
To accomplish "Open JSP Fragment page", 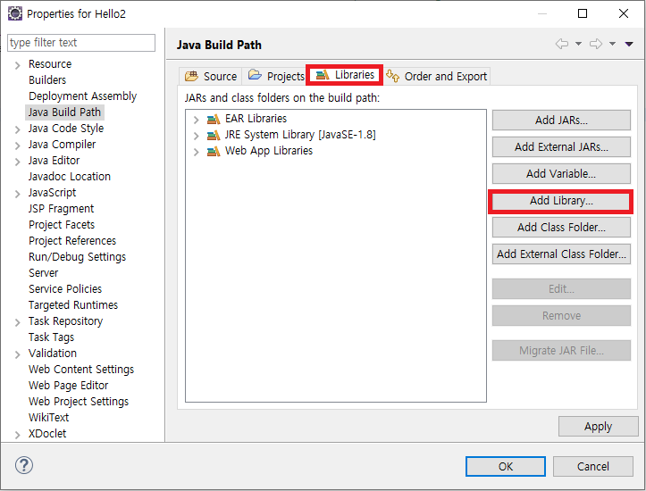I will pyautogui.click(x=61, y=208).
